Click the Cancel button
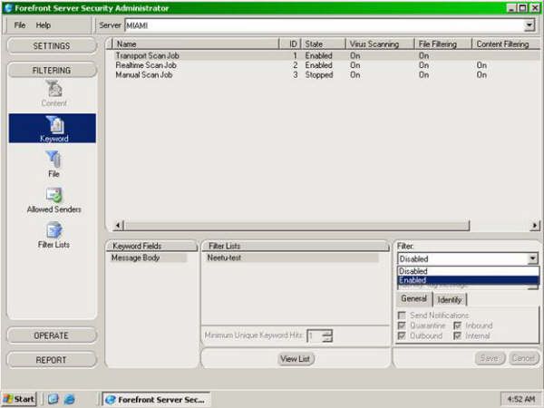The height and width of the screenshot is (408, 544). tap(523, 358)
